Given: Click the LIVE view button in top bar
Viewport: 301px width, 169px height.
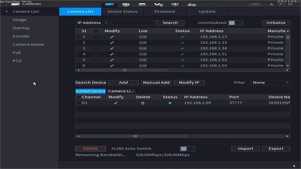Looking at the screenshot, I should [x=255, y=4].
